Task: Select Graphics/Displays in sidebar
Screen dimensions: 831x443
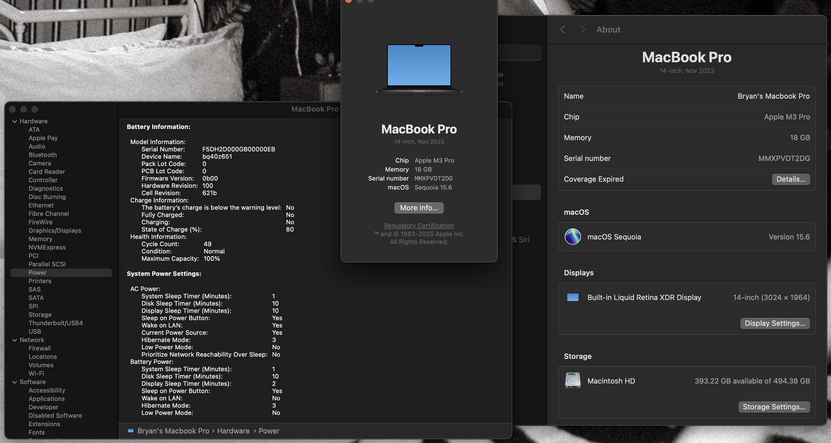Action: tap(55, 231)
